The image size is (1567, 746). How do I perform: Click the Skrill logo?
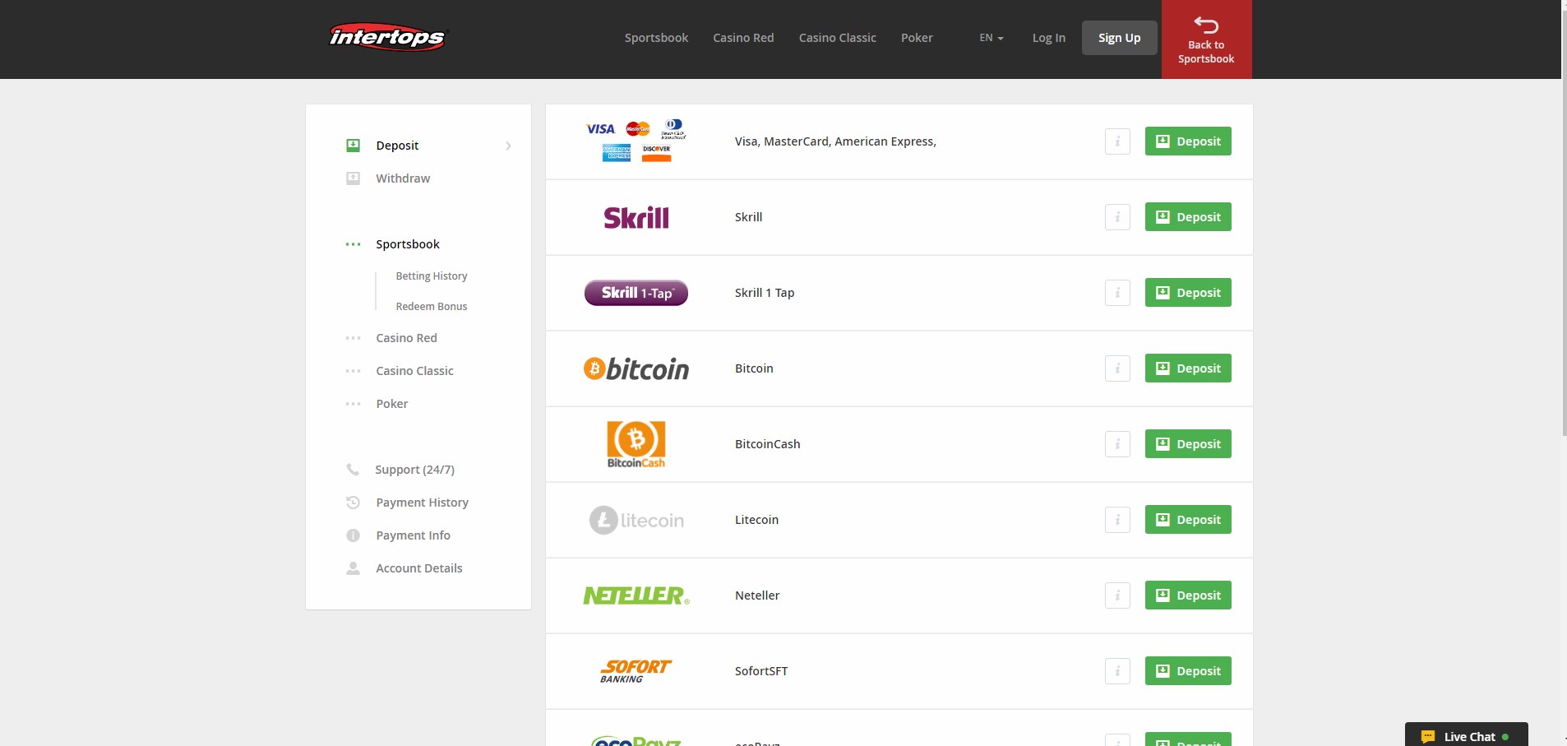pyautogui.click(x=636, y=217)
